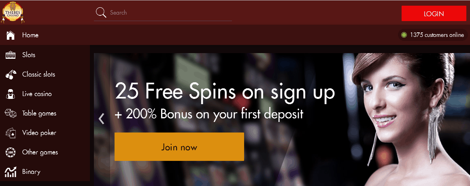
Task: Go to previous banner slide arrow
Action: pos(102,118)
